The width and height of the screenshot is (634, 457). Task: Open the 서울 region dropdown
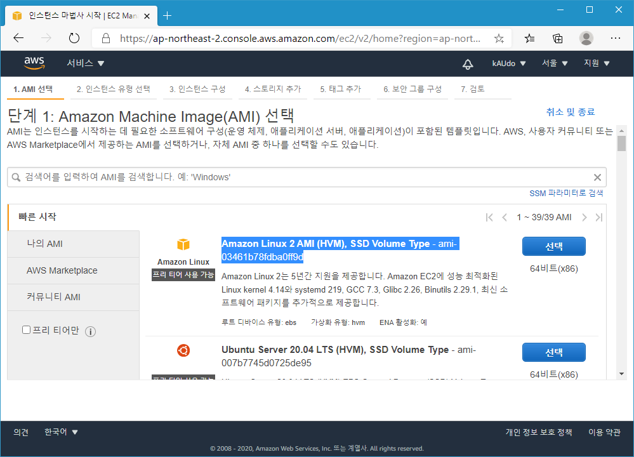[x=554, y=63]
